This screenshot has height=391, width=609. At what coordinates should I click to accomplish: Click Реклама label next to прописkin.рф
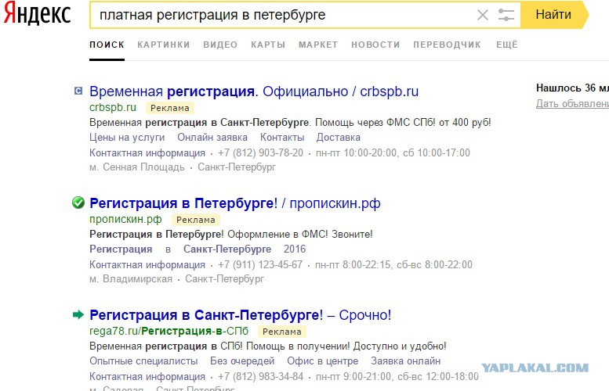pos(196,220)
